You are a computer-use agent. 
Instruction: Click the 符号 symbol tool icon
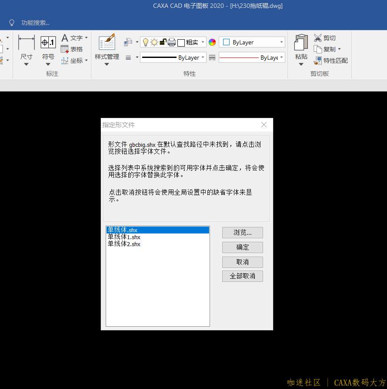point(48,43)
